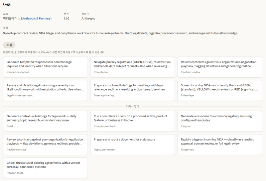Click the /respond command card
The width and height of the screenshot is (266, 181).
pos(220,121)
